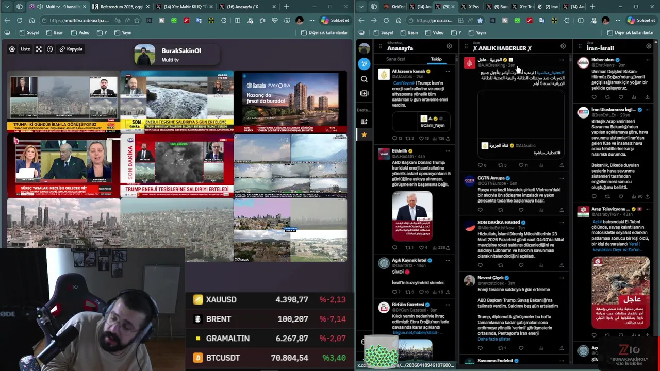Click the TRUMP ENERJİ TESİSLERİNE video tile
The image size is (660, 371).
pyautogui.click(x=176, y=166)
